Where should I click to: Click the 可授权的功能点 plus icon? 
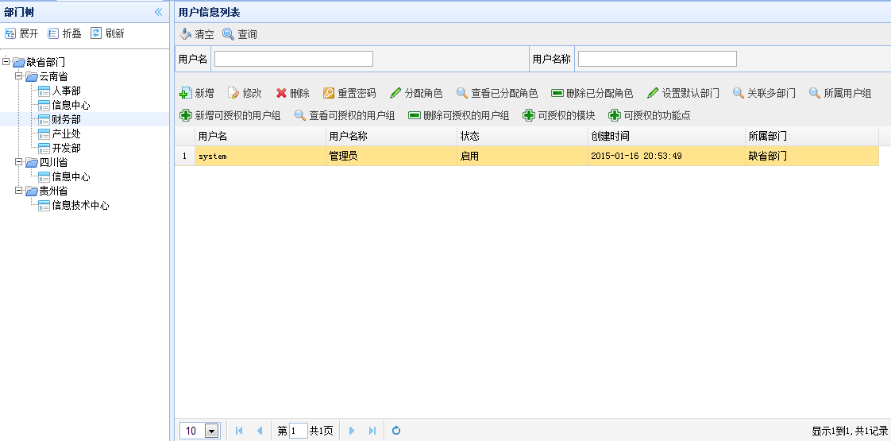click(615, 115)
